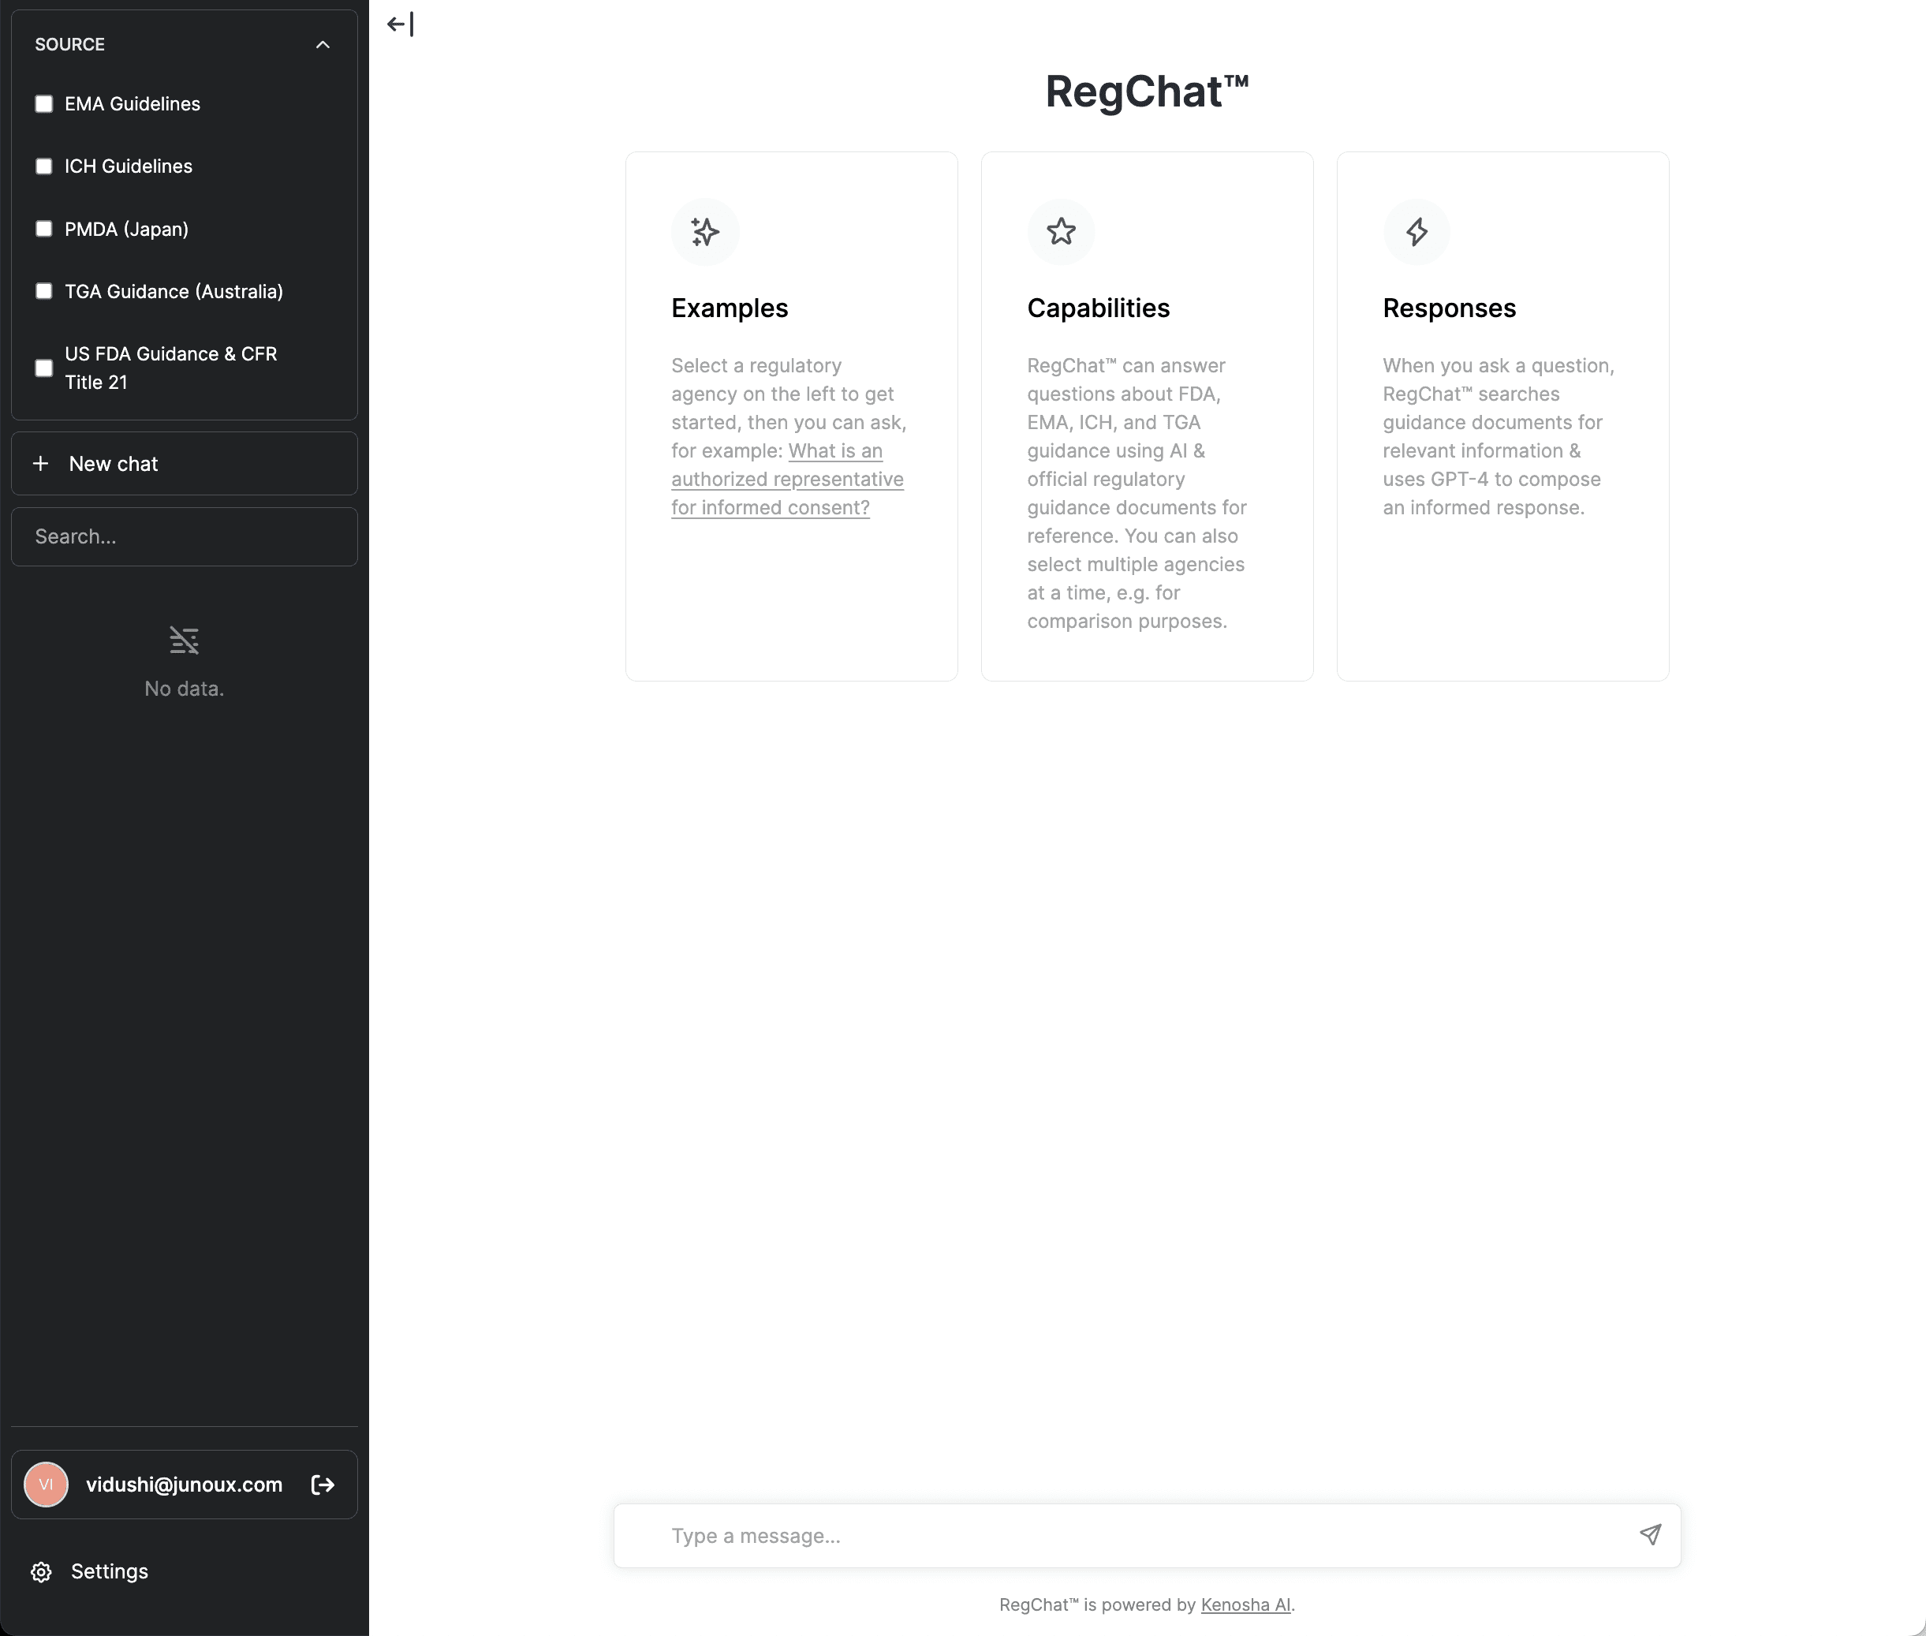
Task: Click the plus icon for New chat
Action: (41, 464)
